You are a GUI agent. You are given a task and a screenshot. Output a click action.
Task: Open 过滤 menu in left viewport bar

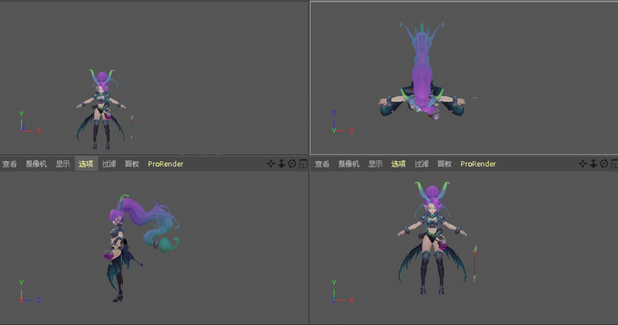109,164
